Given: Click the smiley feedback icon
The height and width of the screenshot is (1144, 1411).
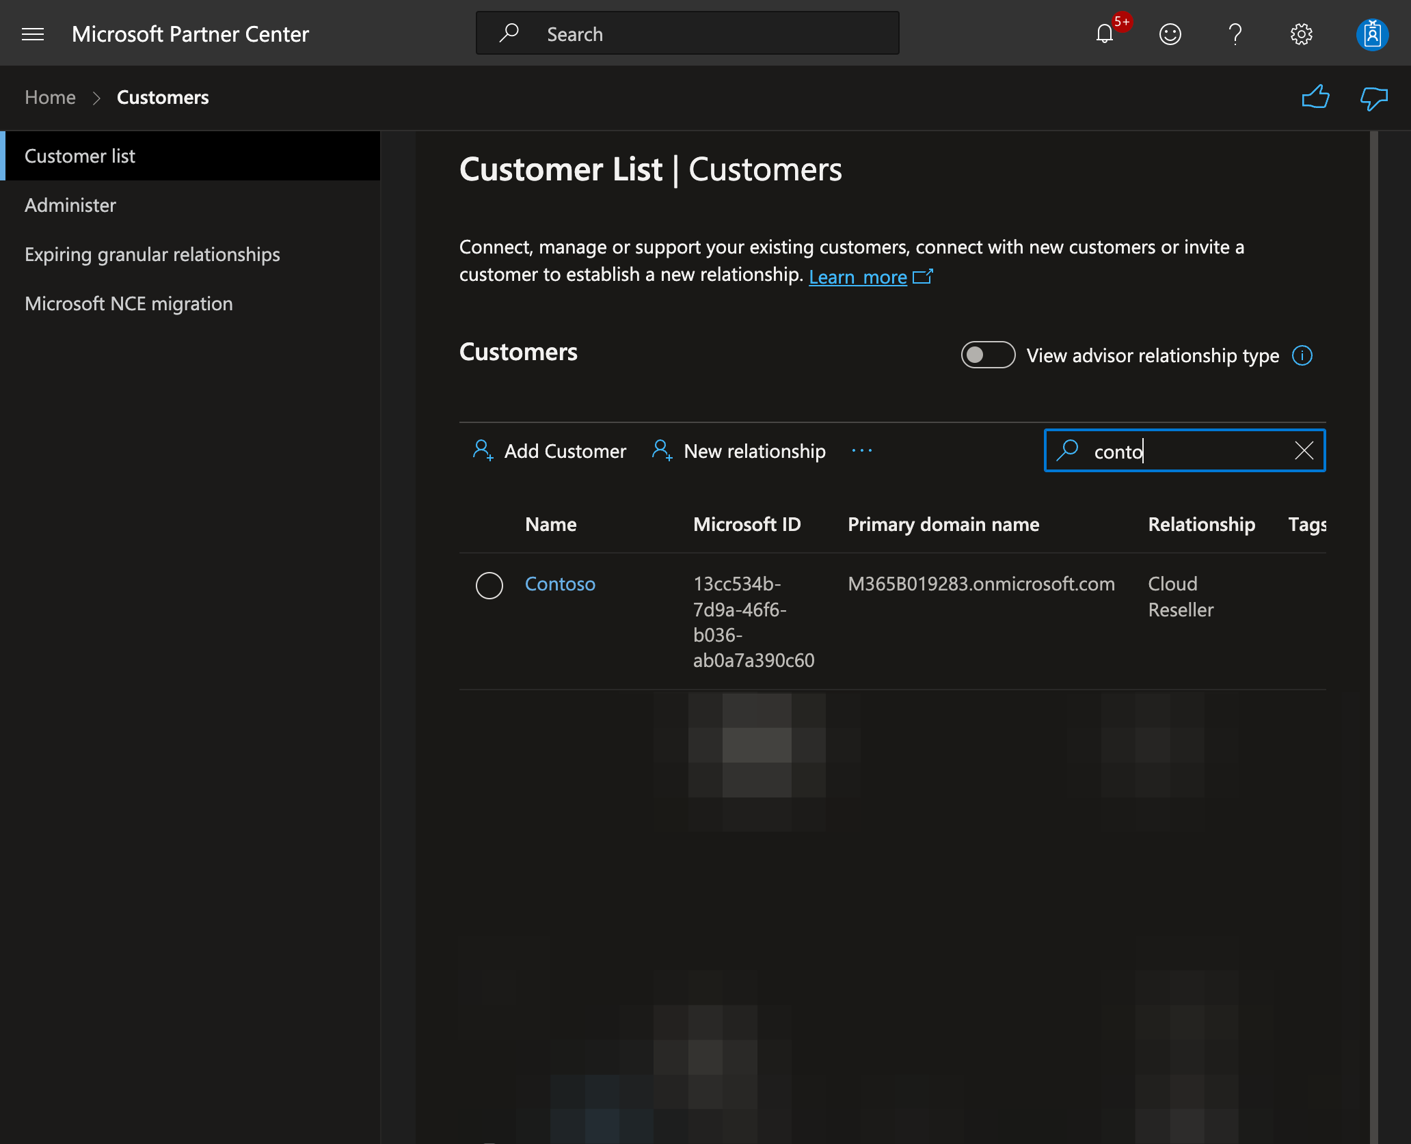Looking at the screenshot, I should point(1170,34).
